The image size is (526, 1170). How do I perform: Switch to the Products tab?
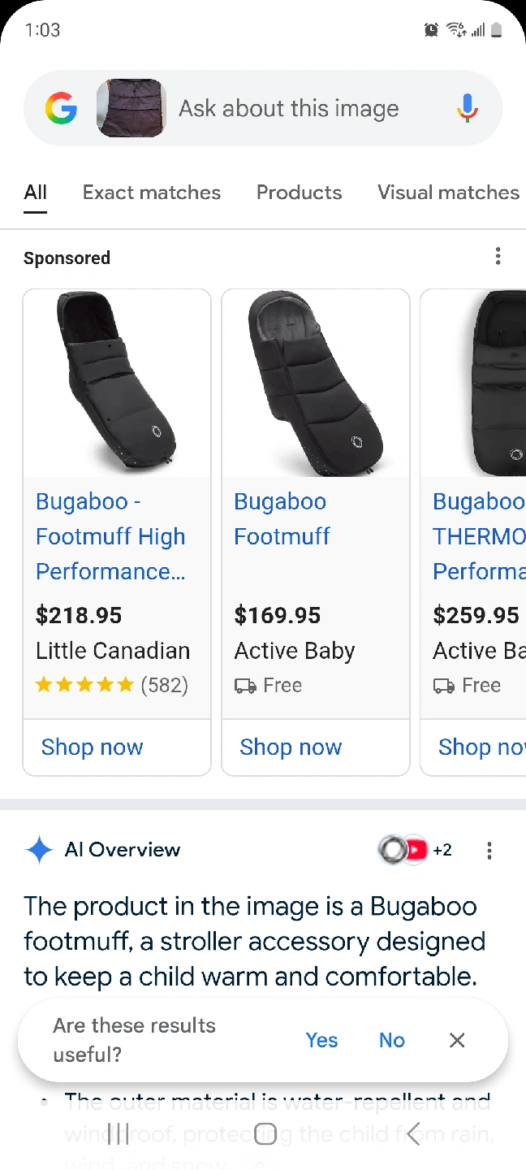299,193
